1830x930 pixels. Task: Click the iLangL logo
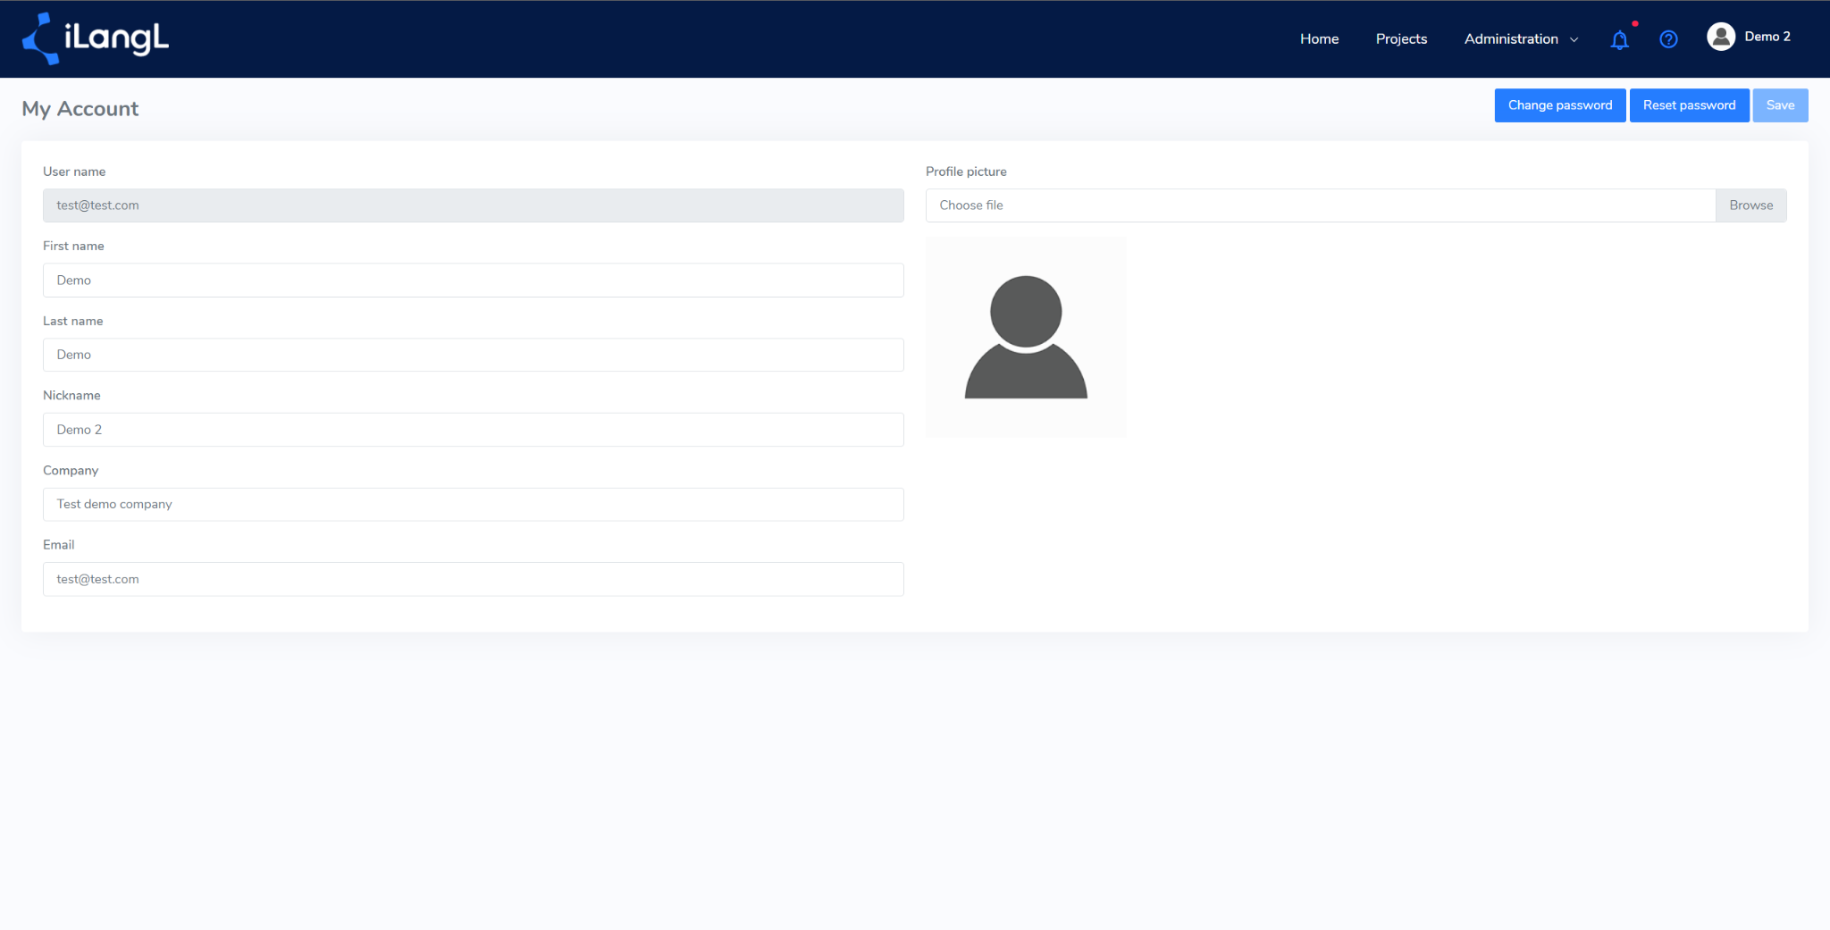[96, 38]
